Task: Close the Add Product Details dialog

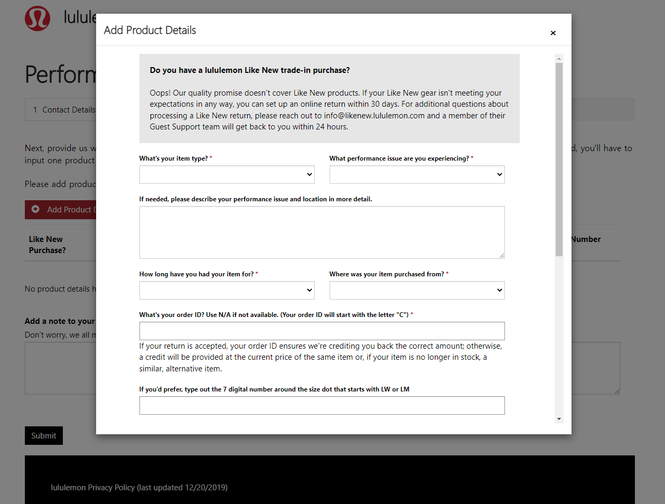Action: 553,33
